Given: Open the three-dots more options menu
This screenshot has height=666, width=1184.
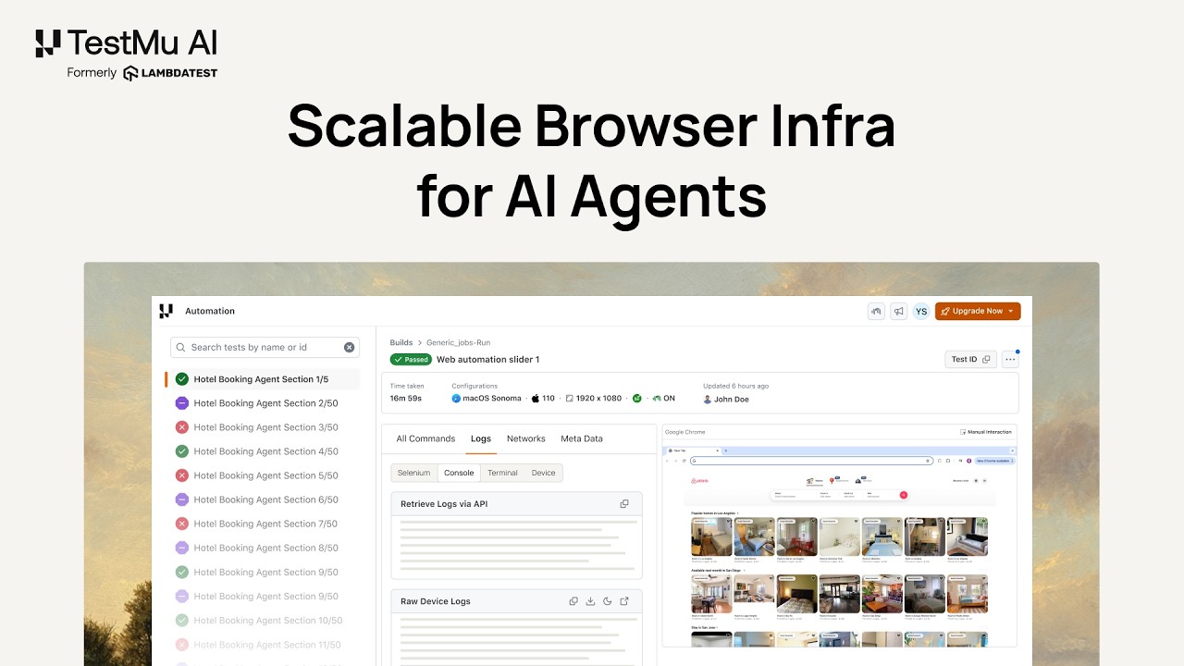Looking at the screenshot, I should click(x=1010, y=359).
